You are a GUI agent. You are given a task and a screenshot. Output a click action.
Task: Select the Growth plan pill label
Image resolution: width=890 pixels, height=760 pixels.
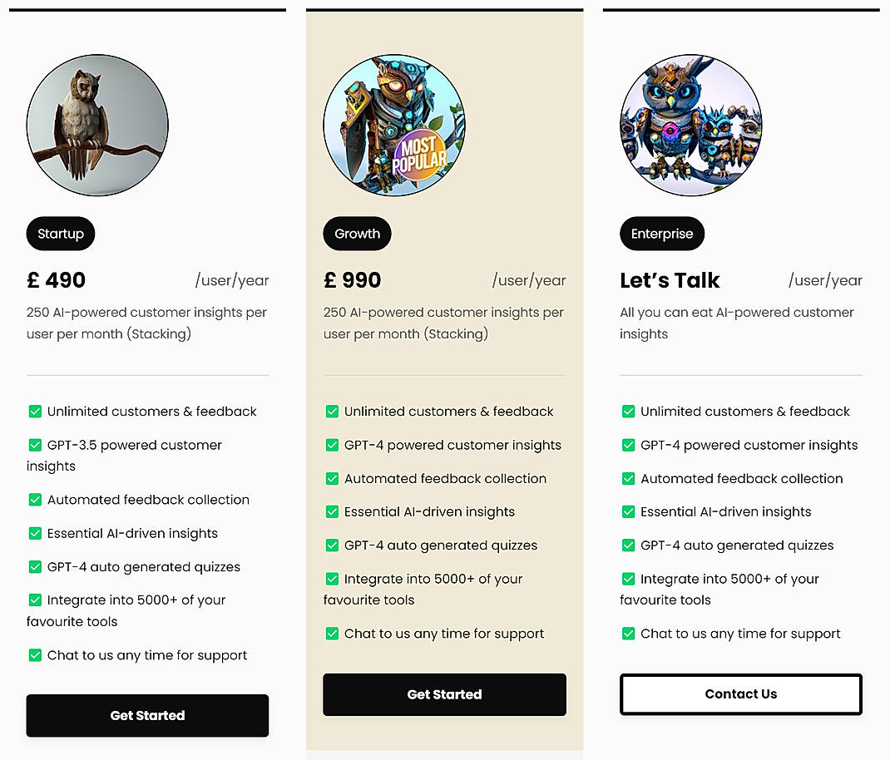click(x=357, y=234)
